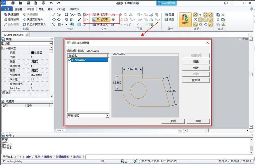Click 新建 in the dimension style manager
The width and height of the screenshot is (255, 165).
click(x=196, y=62)
